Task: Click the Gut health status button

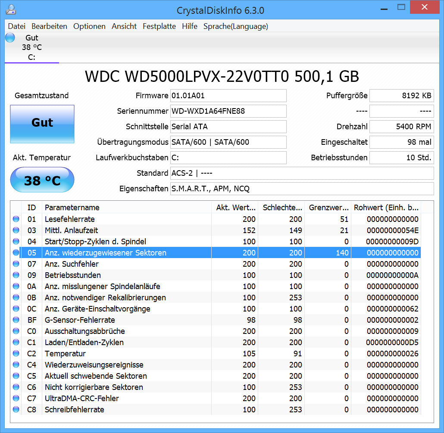Action: 42,124
